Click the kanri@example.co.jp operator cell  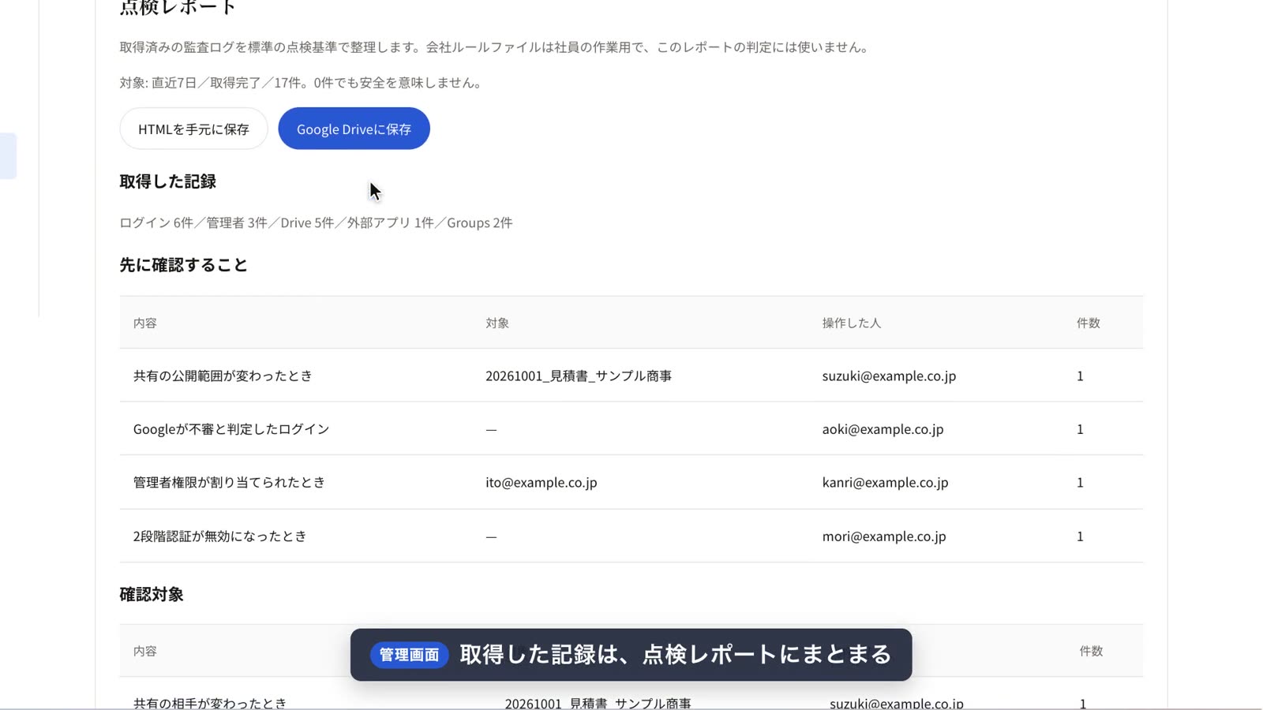tap(885, 482)
